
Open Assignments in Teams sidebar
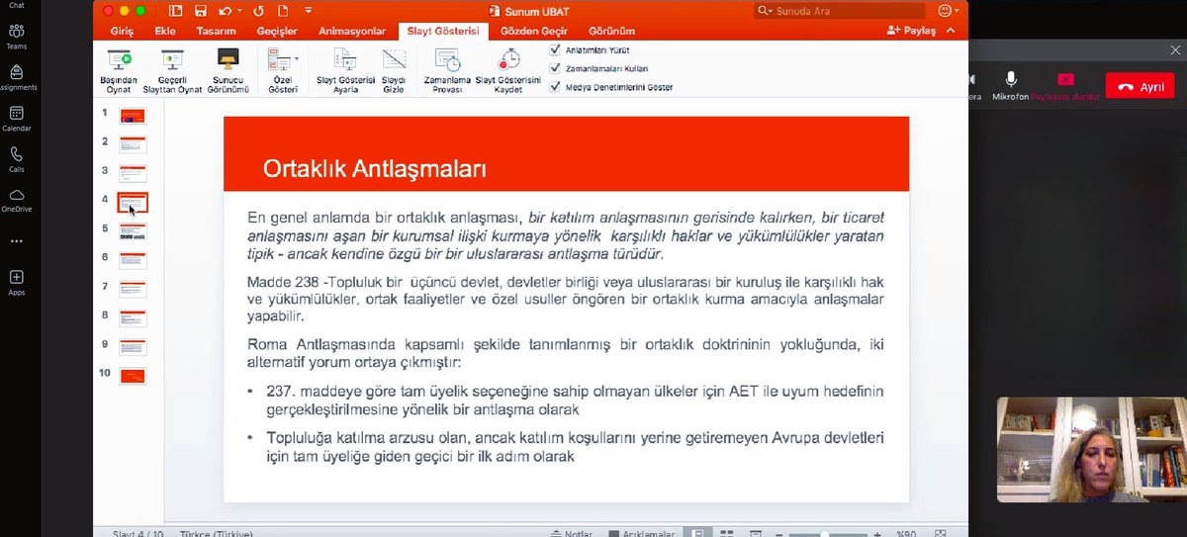pyautogui.click(x=16, y=78)
